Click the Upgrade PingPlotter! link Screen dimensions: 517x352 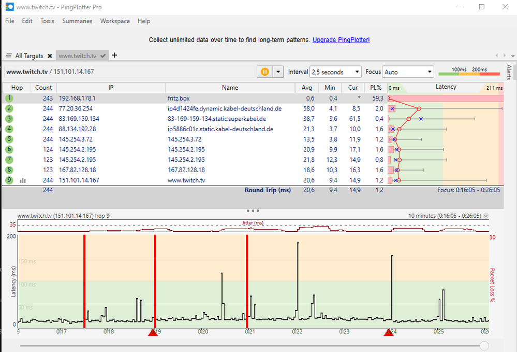tap(341, 40)
